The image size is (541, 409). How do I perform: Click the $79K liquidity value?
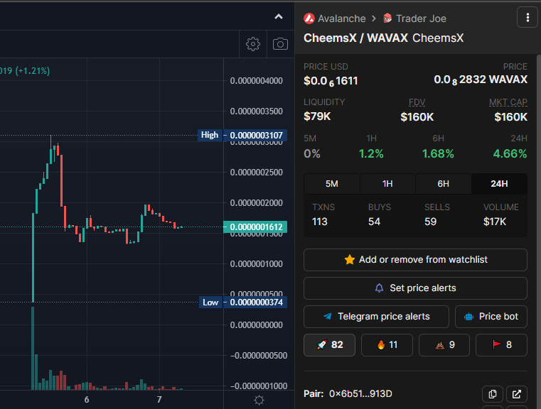point(317,116)
